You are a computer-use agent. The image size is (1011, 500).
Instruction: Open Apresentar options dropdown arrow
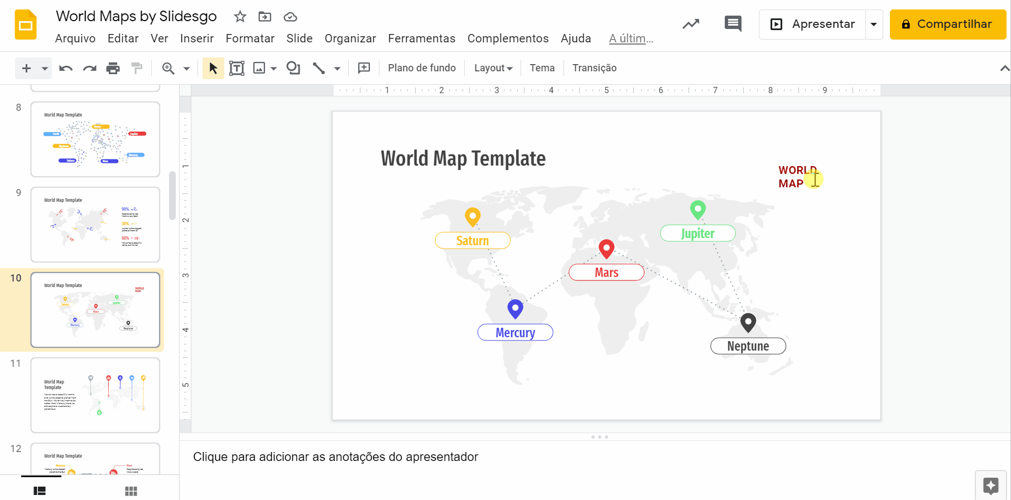(874, 25)
